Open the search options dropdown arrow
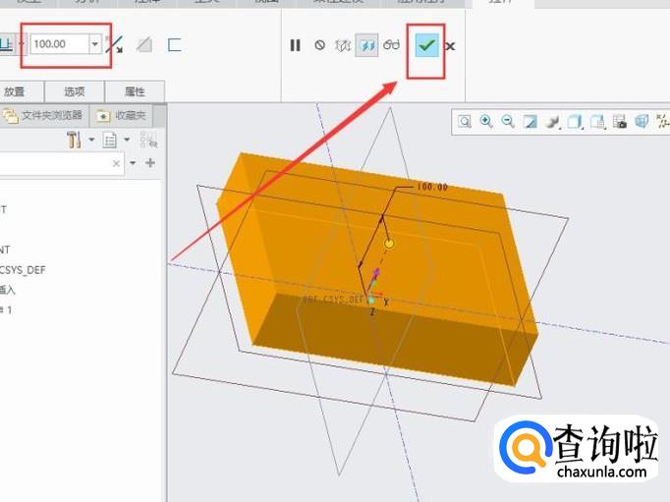 point(133,163)
